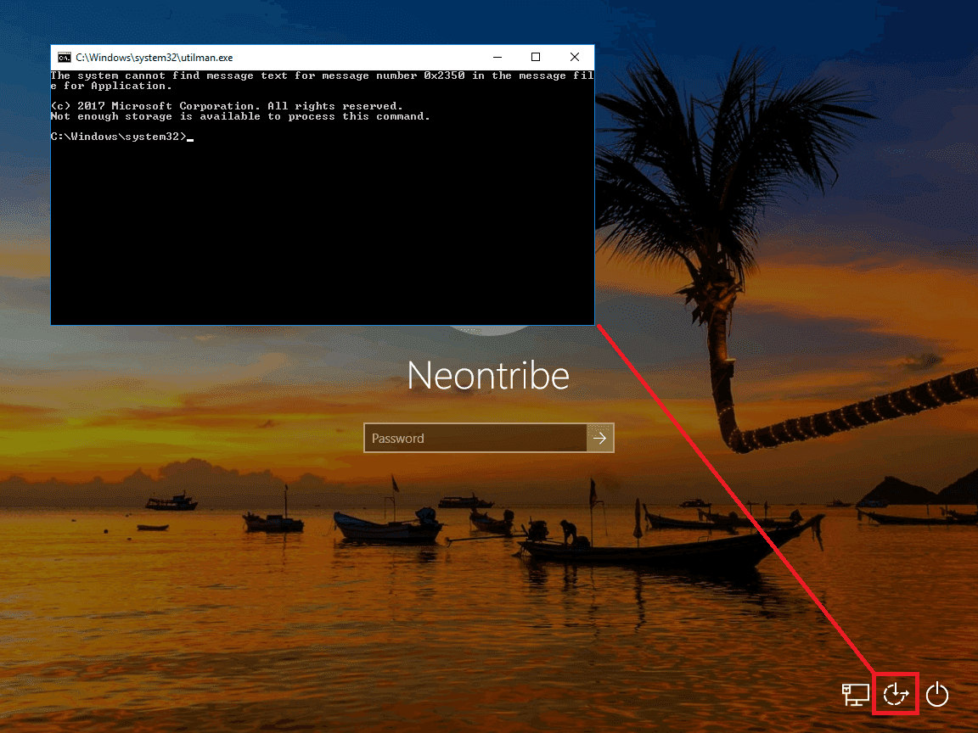Click the "Not enough storage" error line

(239, 116)
